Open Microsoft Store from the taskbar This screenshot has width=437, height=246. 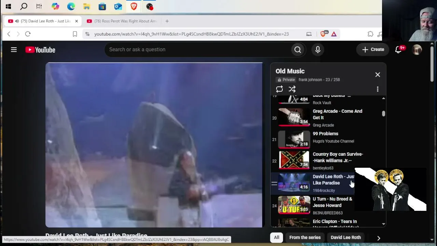[102, 6]
